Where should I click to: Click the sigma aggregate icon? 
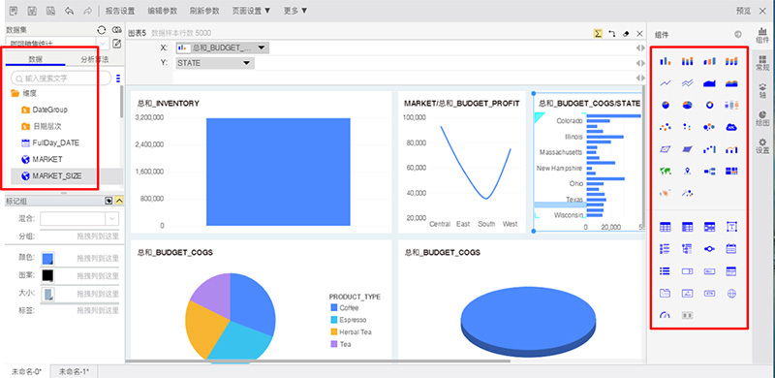[598, 33]
